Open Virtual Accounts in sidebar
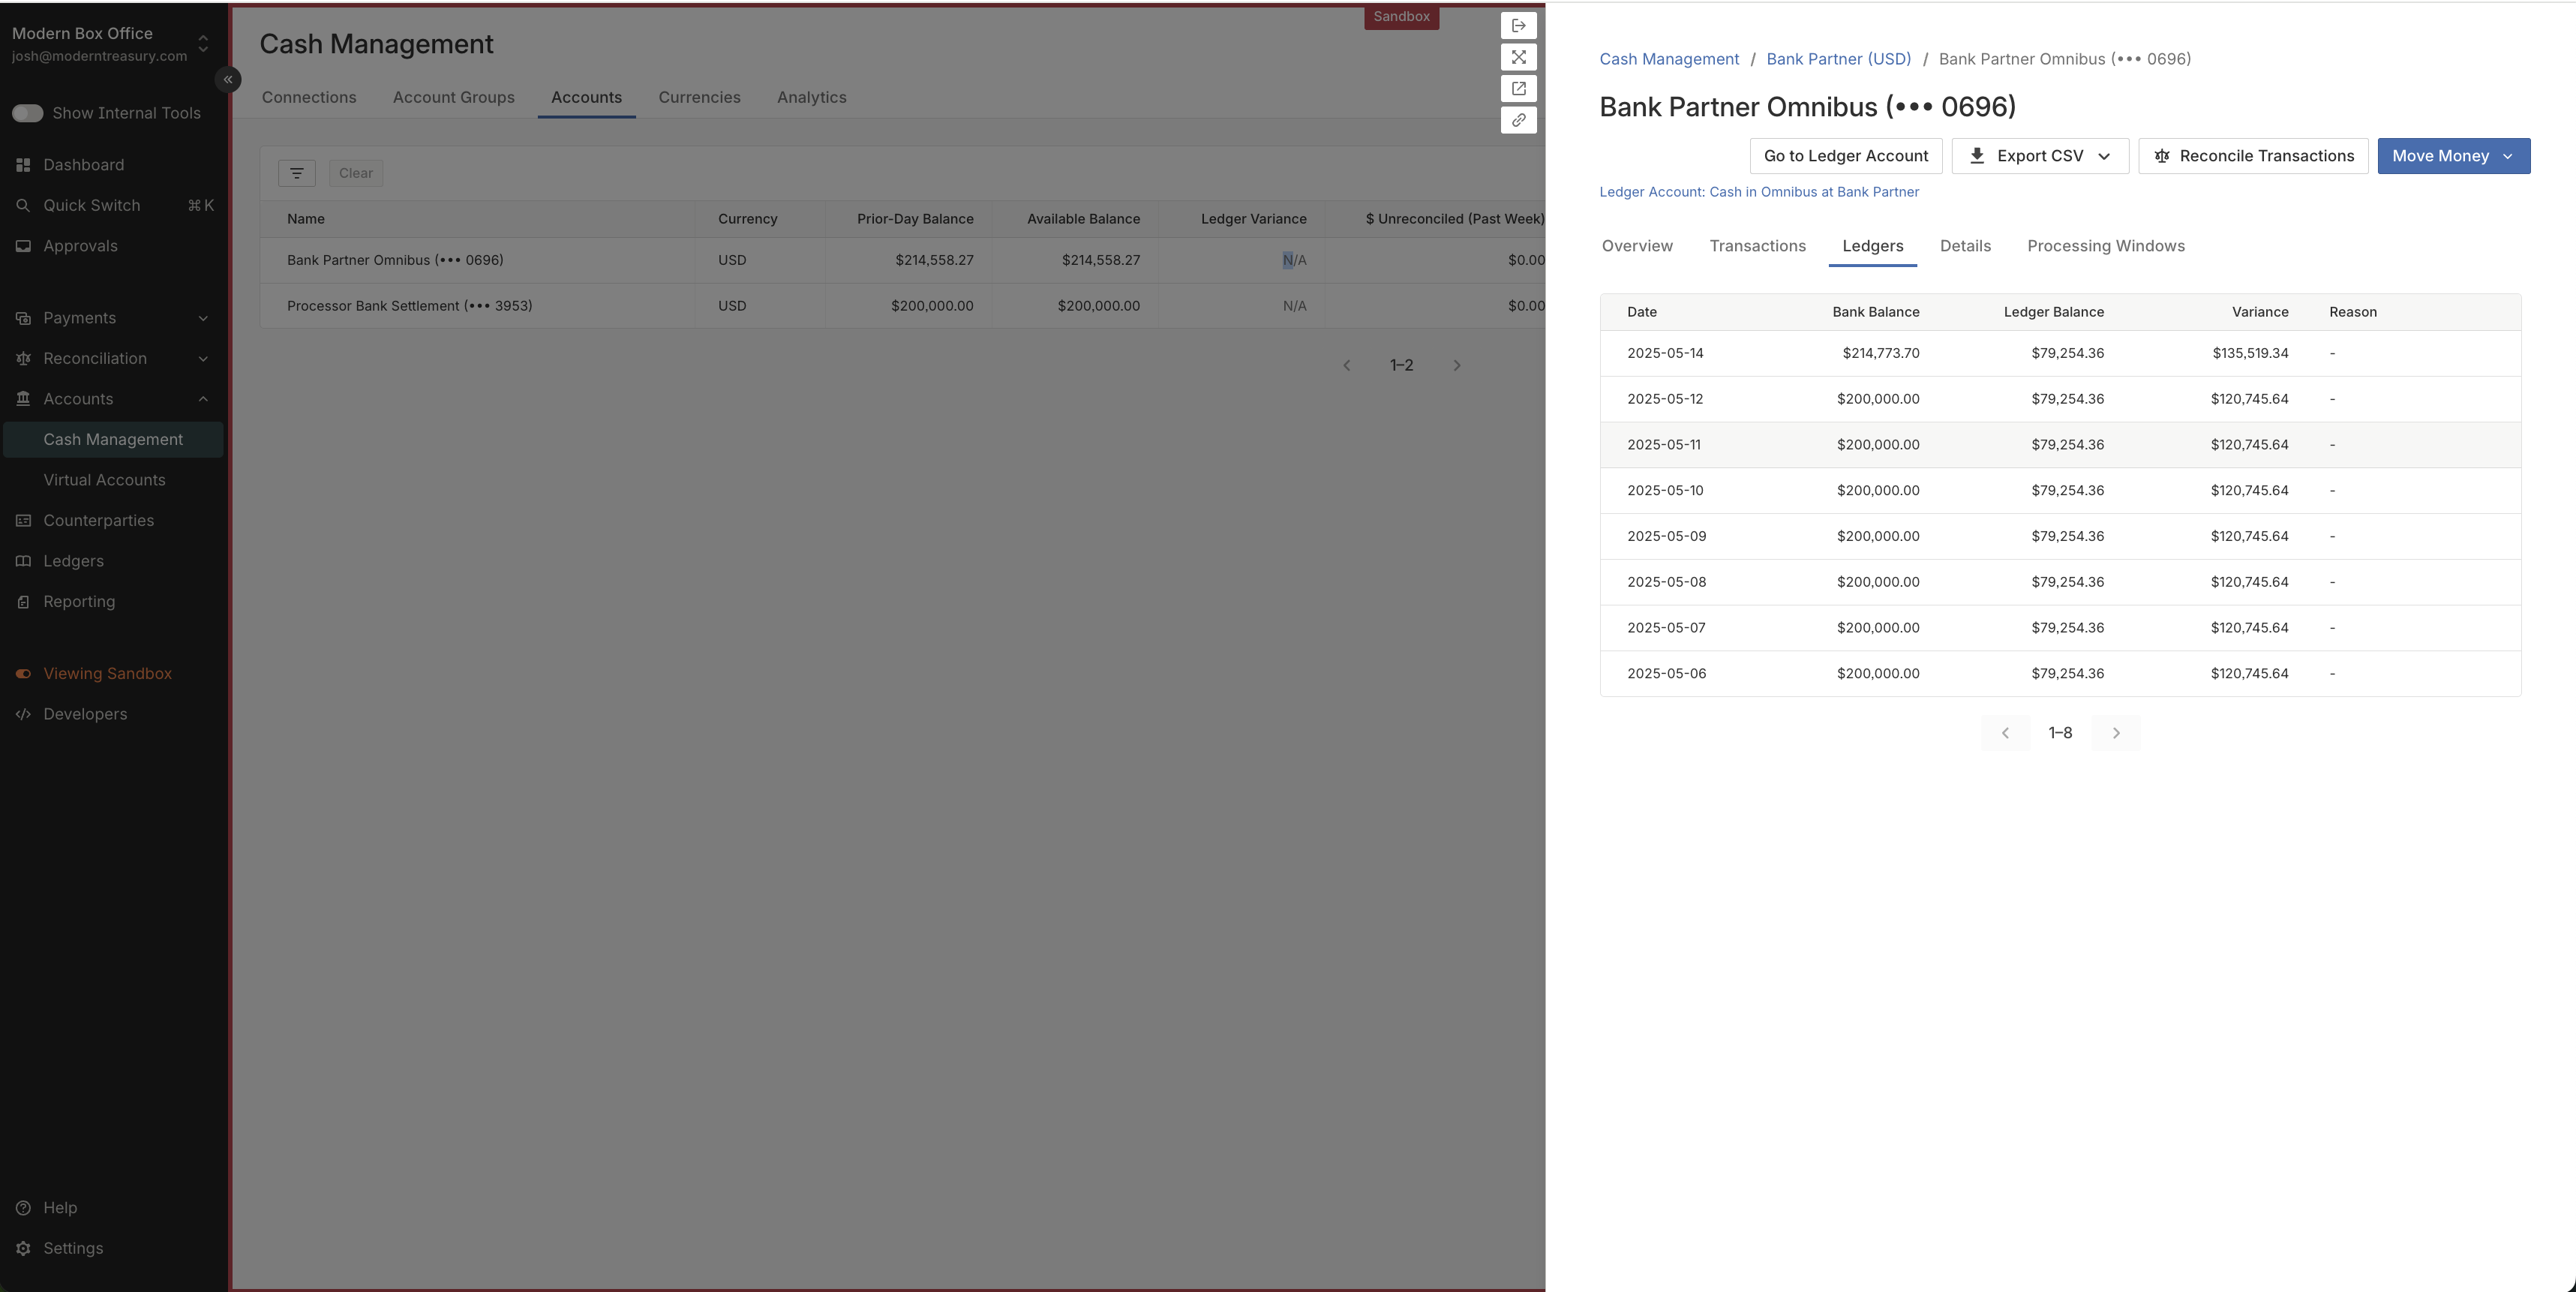This screenshot has height=1292, width=2576. (104, 480)
